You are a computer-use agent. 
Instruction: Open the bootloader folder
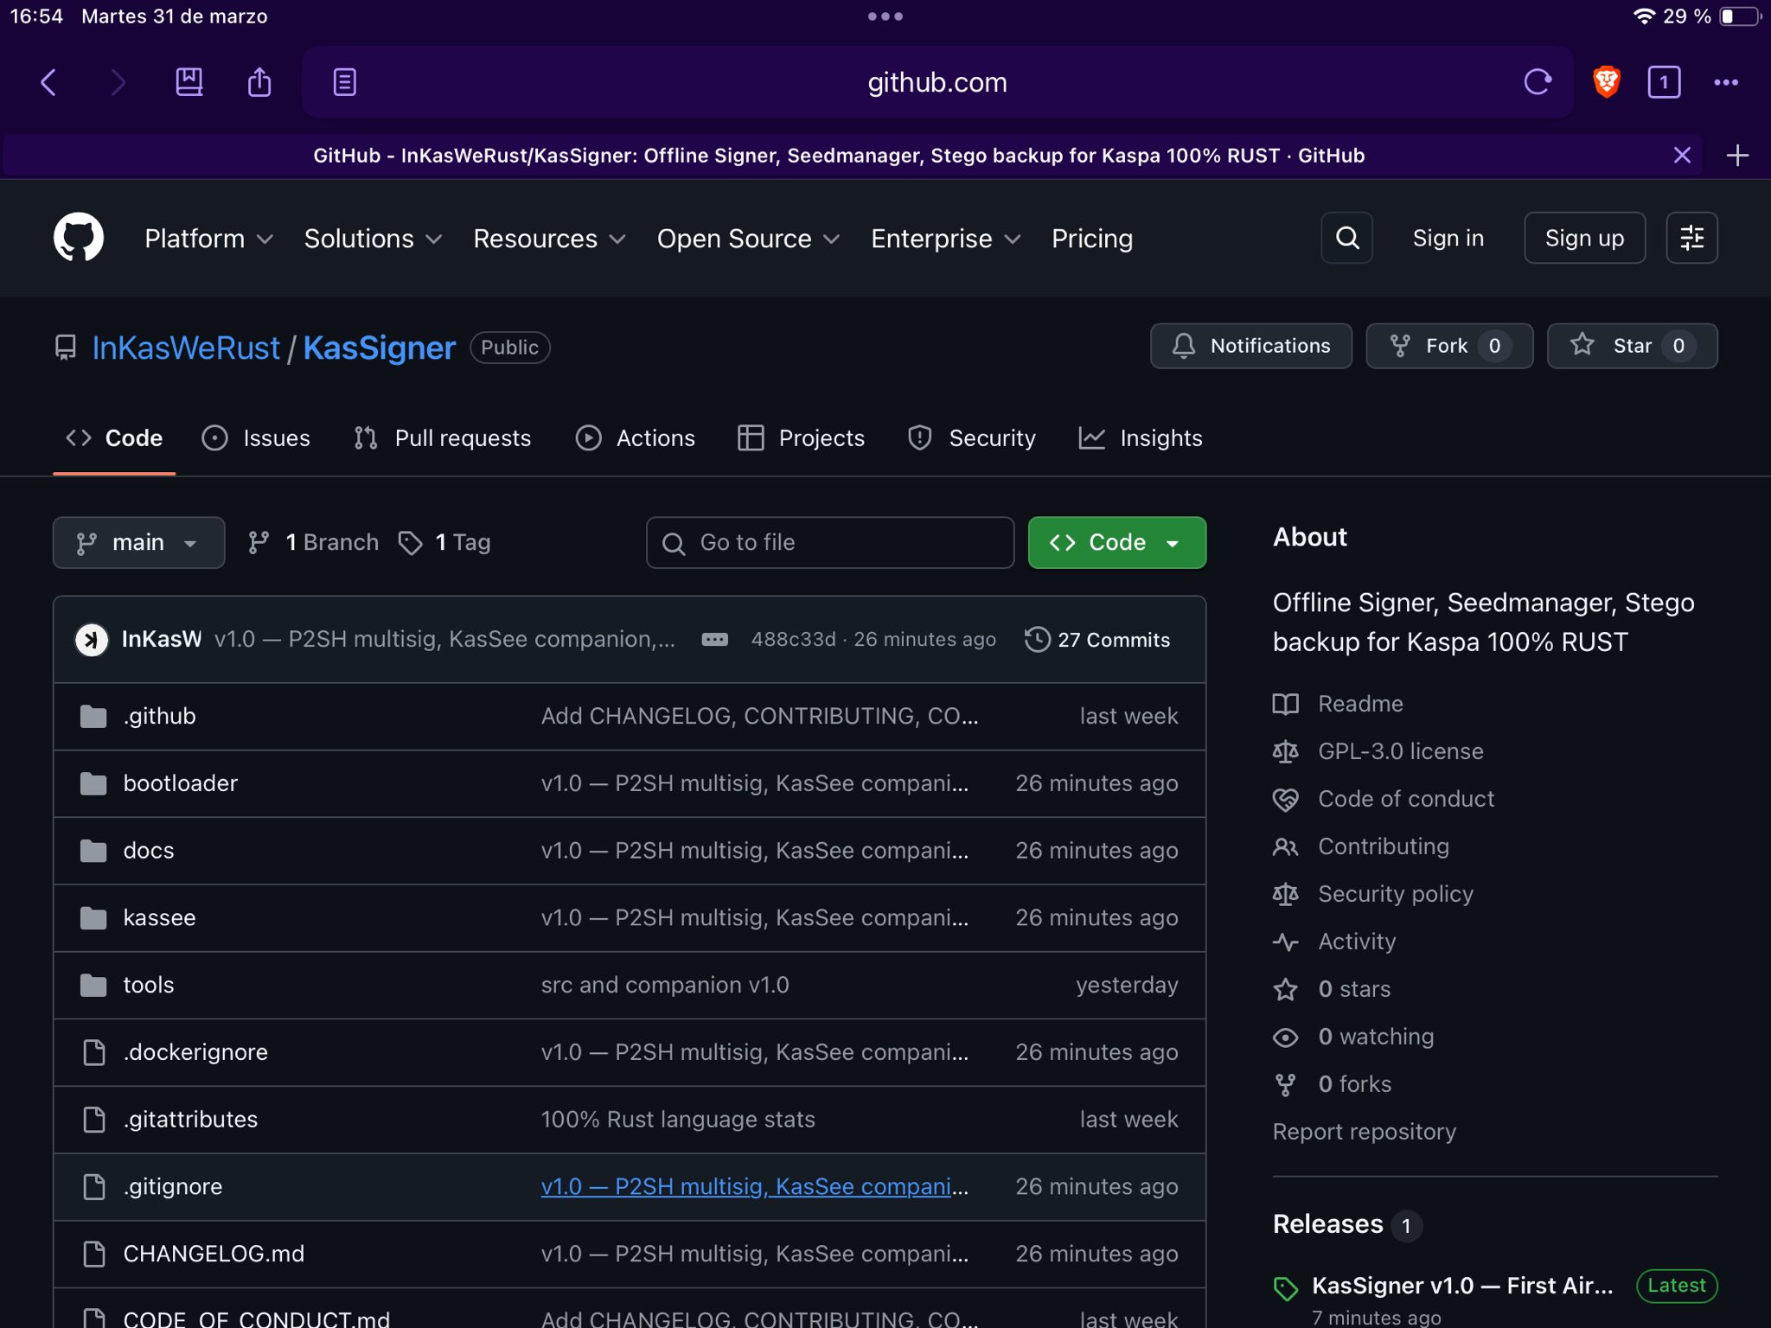coord(180,783)
